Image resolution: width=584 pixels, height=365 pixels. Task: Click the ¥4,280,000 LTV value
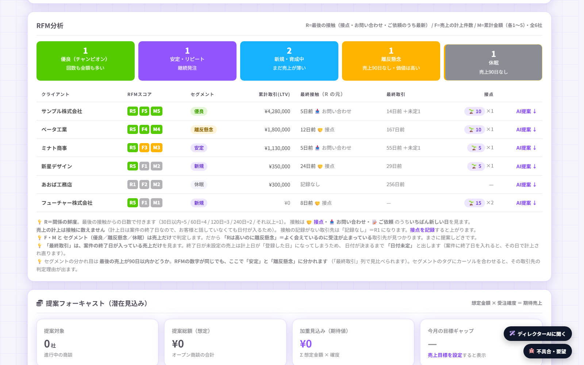[277, 111]
